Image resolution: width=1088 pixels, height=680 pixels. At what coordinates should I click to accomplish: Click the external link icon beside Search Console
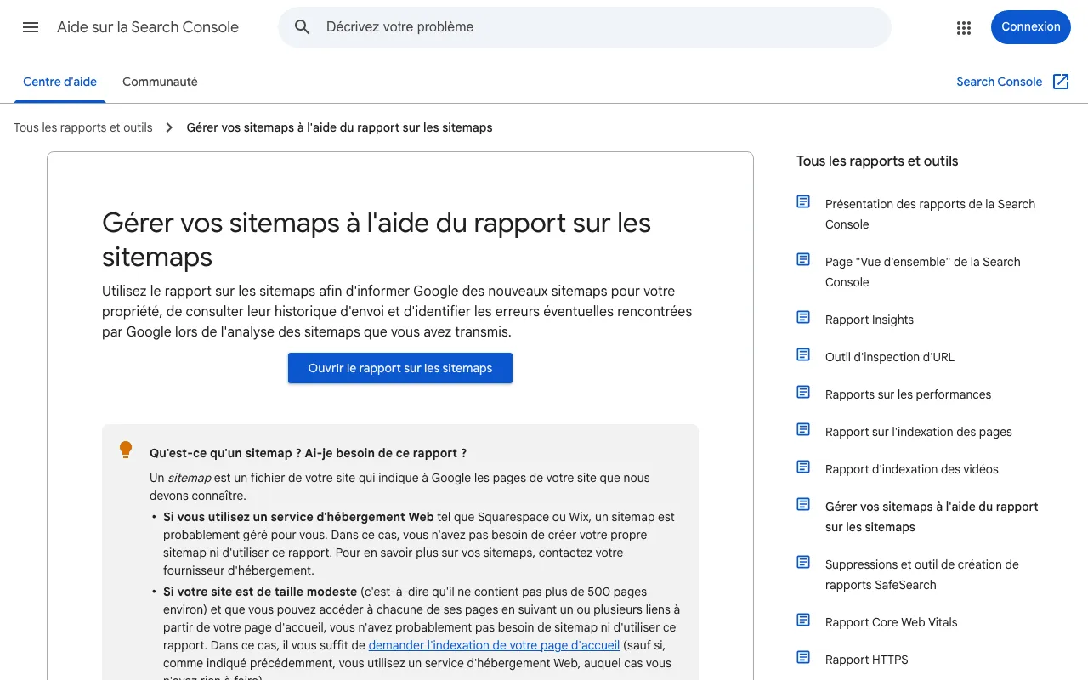(1061, 82)
